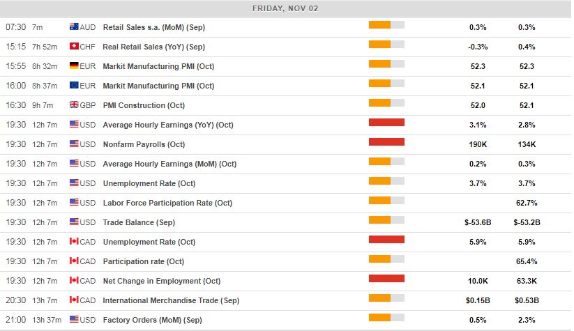
Task: Click the Swiss flag icon beside CHF
Action: [x=74, y=47]
